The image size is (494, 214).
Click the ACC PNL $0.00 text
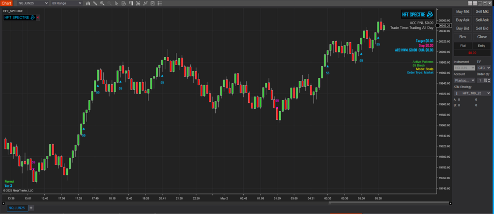422,23
